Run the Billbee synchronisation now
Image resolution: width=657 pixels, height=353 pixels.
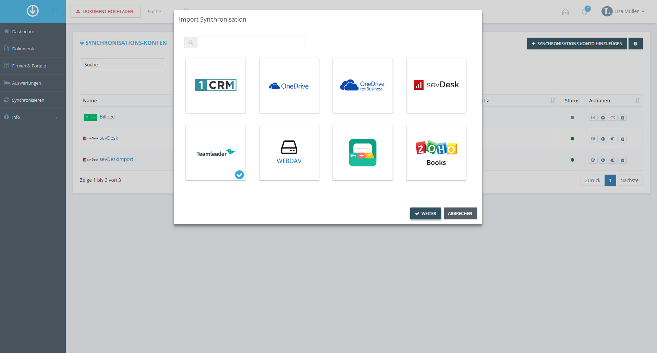click(603, 118)
